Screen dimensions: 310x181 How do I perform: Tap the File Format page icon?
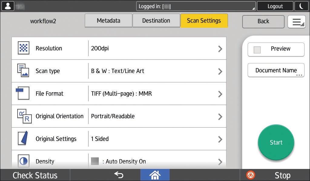(24, 93)
